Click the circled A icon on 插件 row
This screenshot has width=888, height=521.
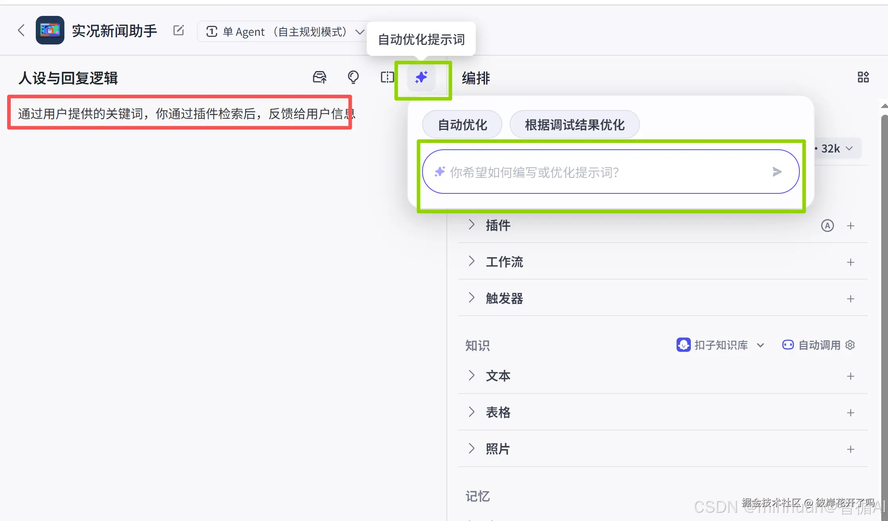pyautogui.click(x=827, y=226)
